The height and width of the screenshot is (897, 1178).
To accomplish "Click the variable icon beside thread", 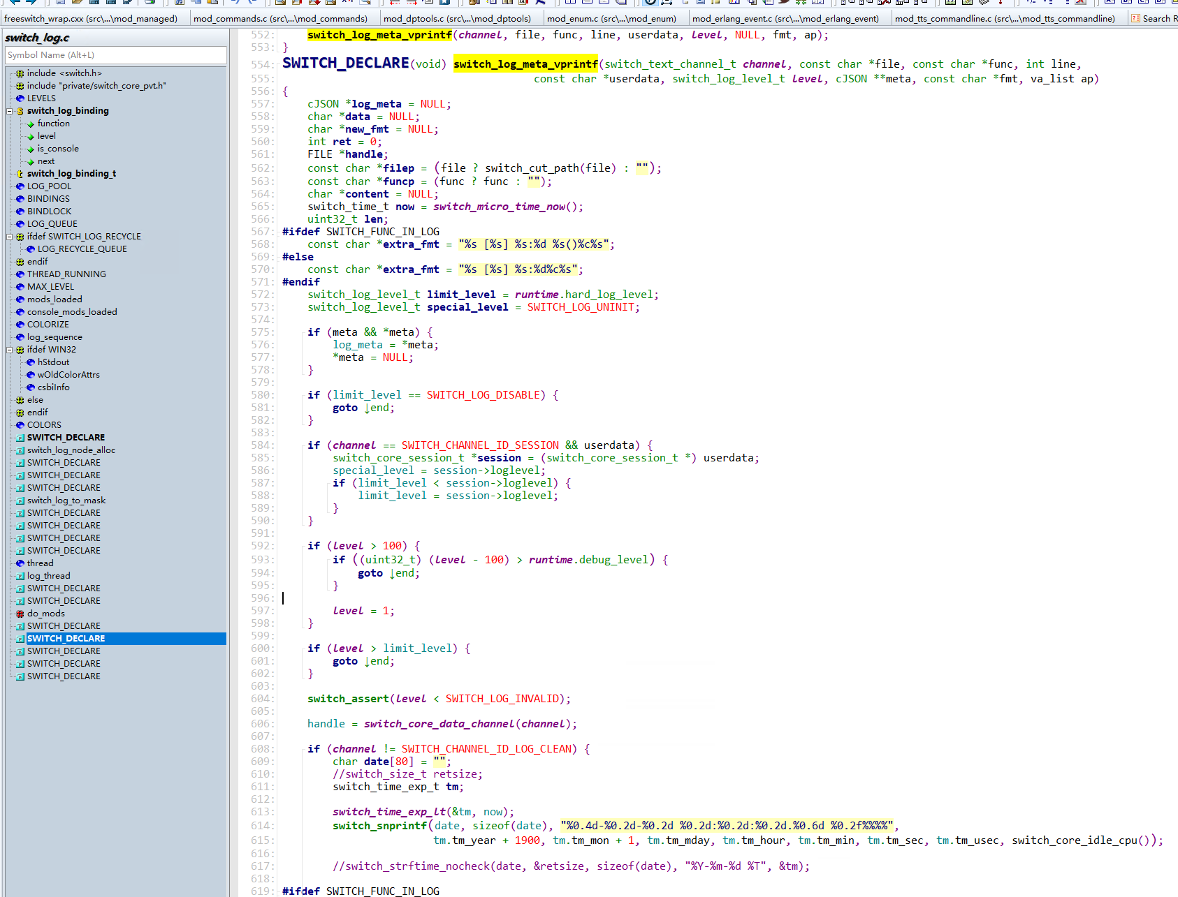I will (20, 563).
